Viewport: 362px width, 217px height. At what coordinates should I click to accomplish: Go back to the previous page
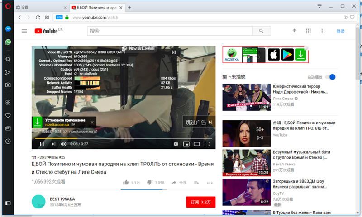19,17
